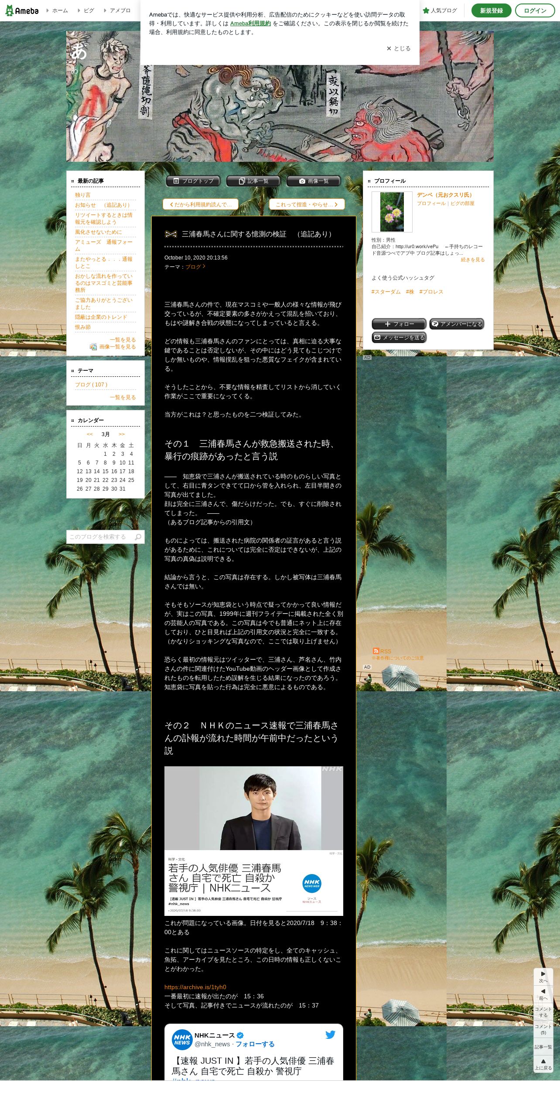Go to previous month in calendar
The image size is (560, 1120).
tap(90, 434)
